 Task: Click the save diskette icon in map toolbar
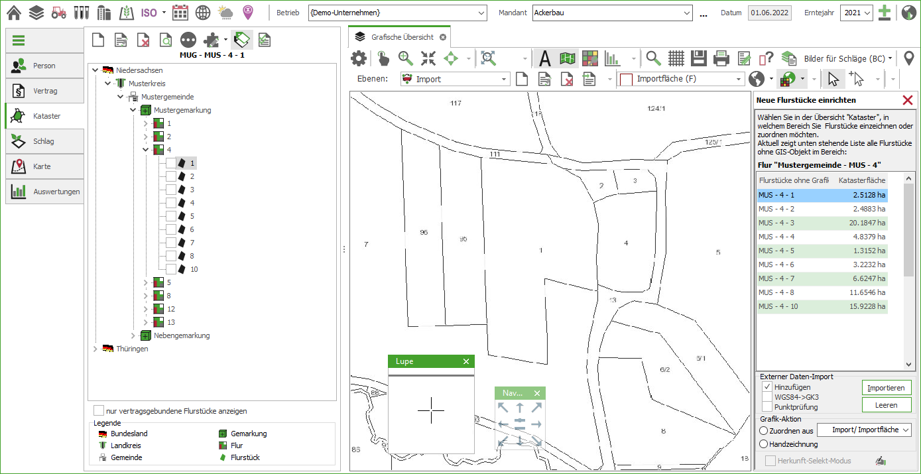[x=698, y=58]
